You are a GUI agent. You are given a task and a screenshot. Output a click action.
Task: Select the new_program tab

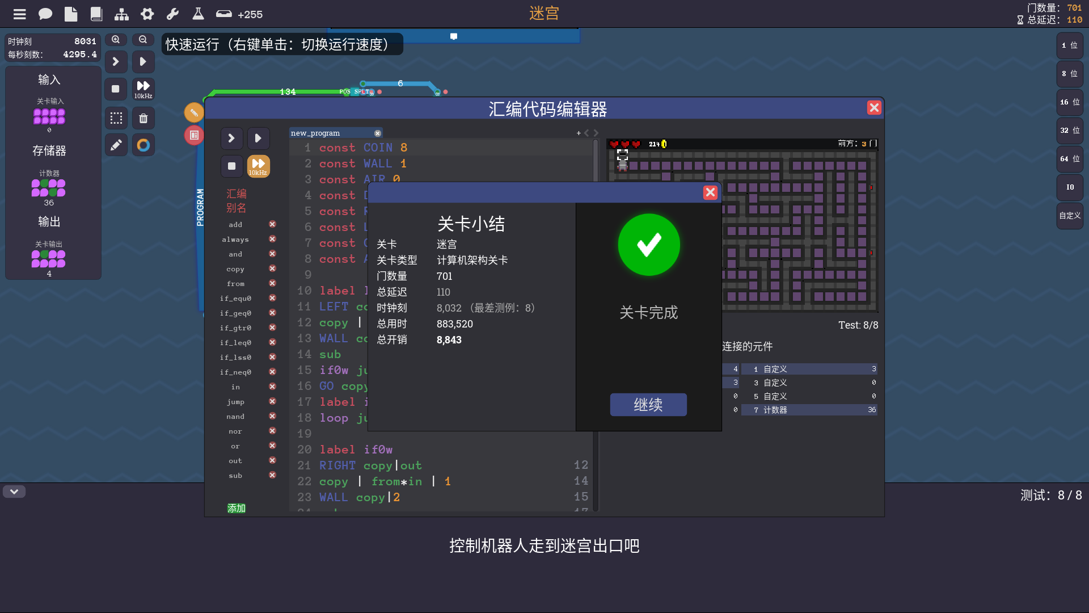[315, 133]
